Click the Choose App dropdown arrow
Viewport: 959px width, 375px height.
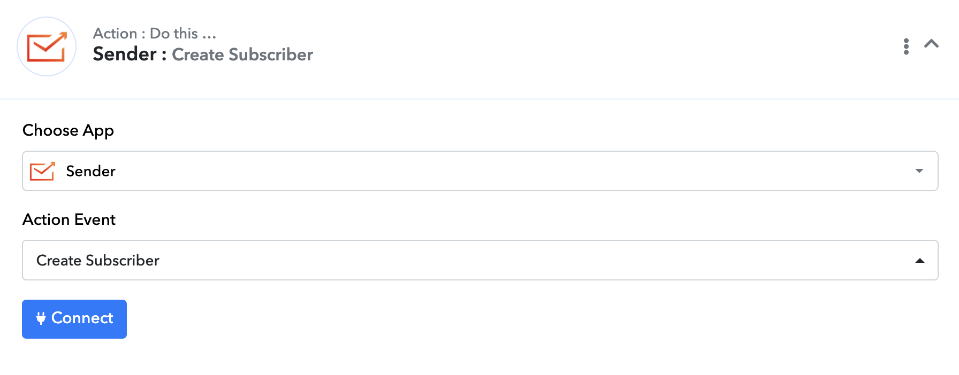pos(919,171)
